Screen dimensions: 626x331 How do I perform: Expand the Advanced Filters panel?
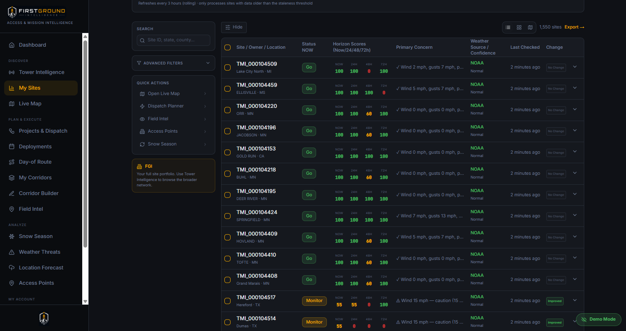[174, 63]
